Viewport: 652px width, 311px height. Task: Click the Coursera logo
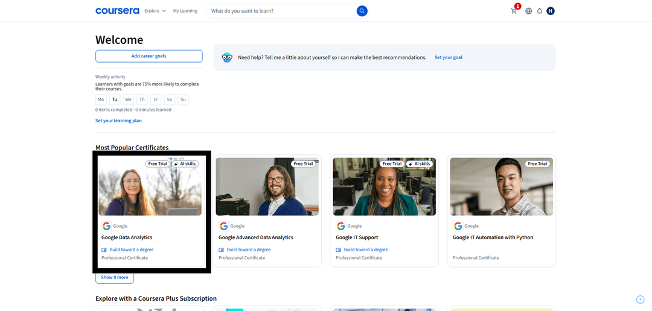(x=117, y=11)
